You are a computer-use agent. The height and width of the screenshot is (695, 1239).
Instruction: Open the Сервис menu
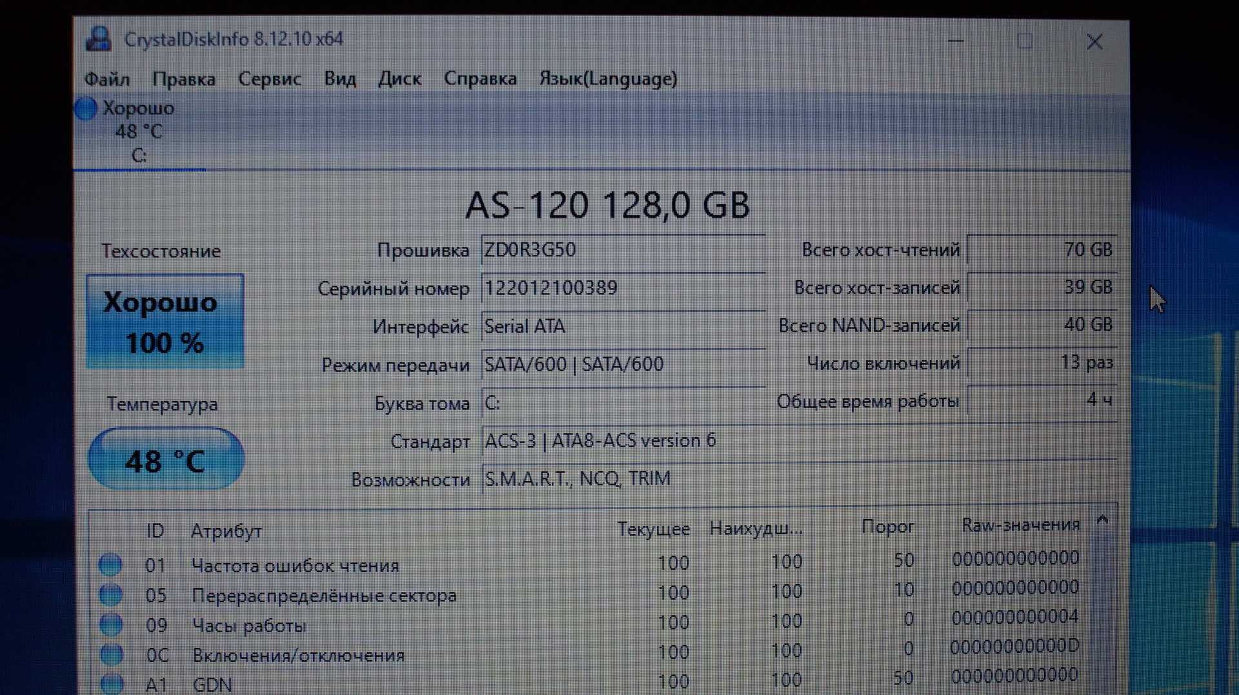point(270,79)
